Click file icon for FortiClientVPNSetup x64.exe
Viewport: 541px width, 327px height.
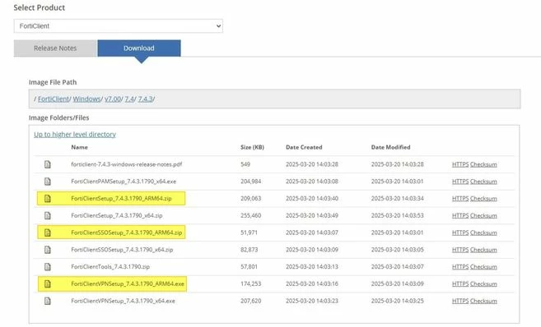pyautogui.click(x=48, y=302)
